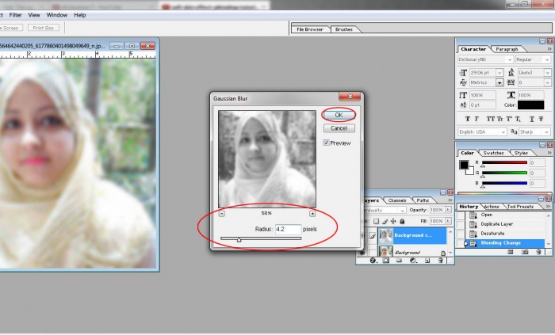Toggle lock all for layer
This screenshot has width=555, height=335.
tap(402, 221)
